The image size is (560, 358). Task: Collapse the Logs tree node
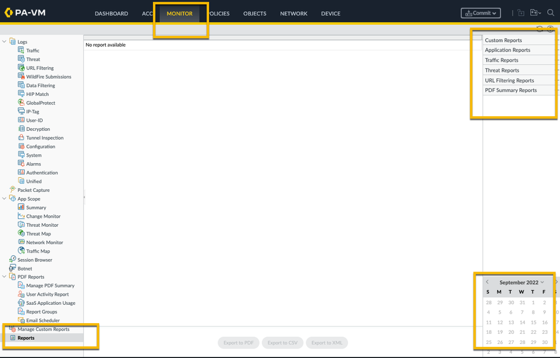coord(4,42)
